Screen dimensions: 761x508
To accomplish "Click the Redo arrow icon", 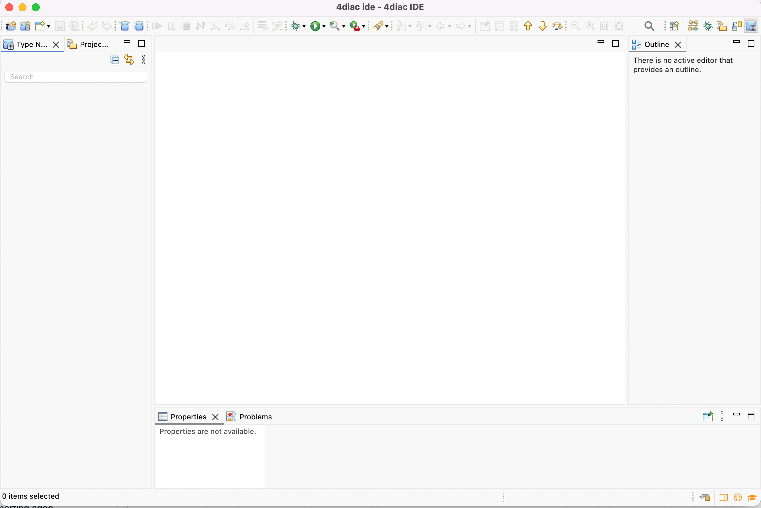I will click(x=107, y=26).
